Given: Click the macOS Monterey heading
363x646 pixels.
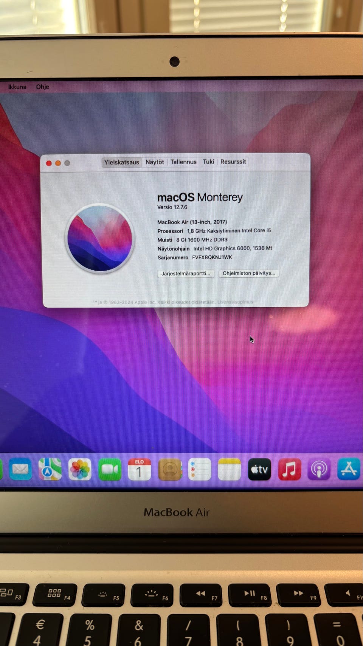Looking at the screenshot, I should click(200, 197).
